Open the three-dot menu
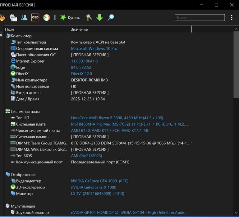Image resolution: width=239 pixels, height=217 pixels. (x=232, y=18)
